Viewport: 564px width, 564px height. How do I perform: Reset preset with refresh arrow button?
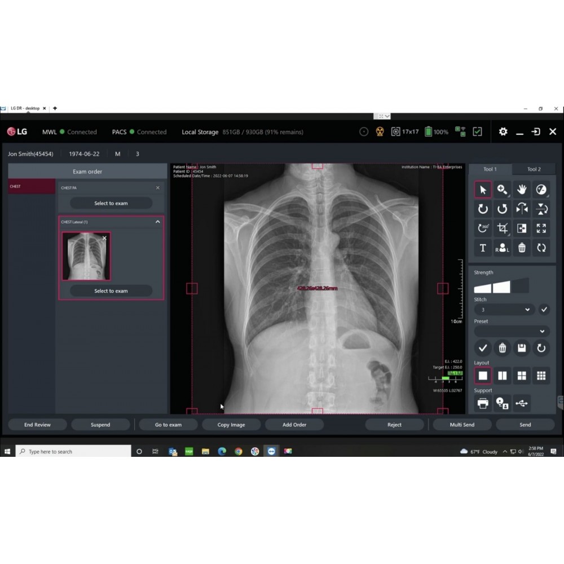coord(541,348)
